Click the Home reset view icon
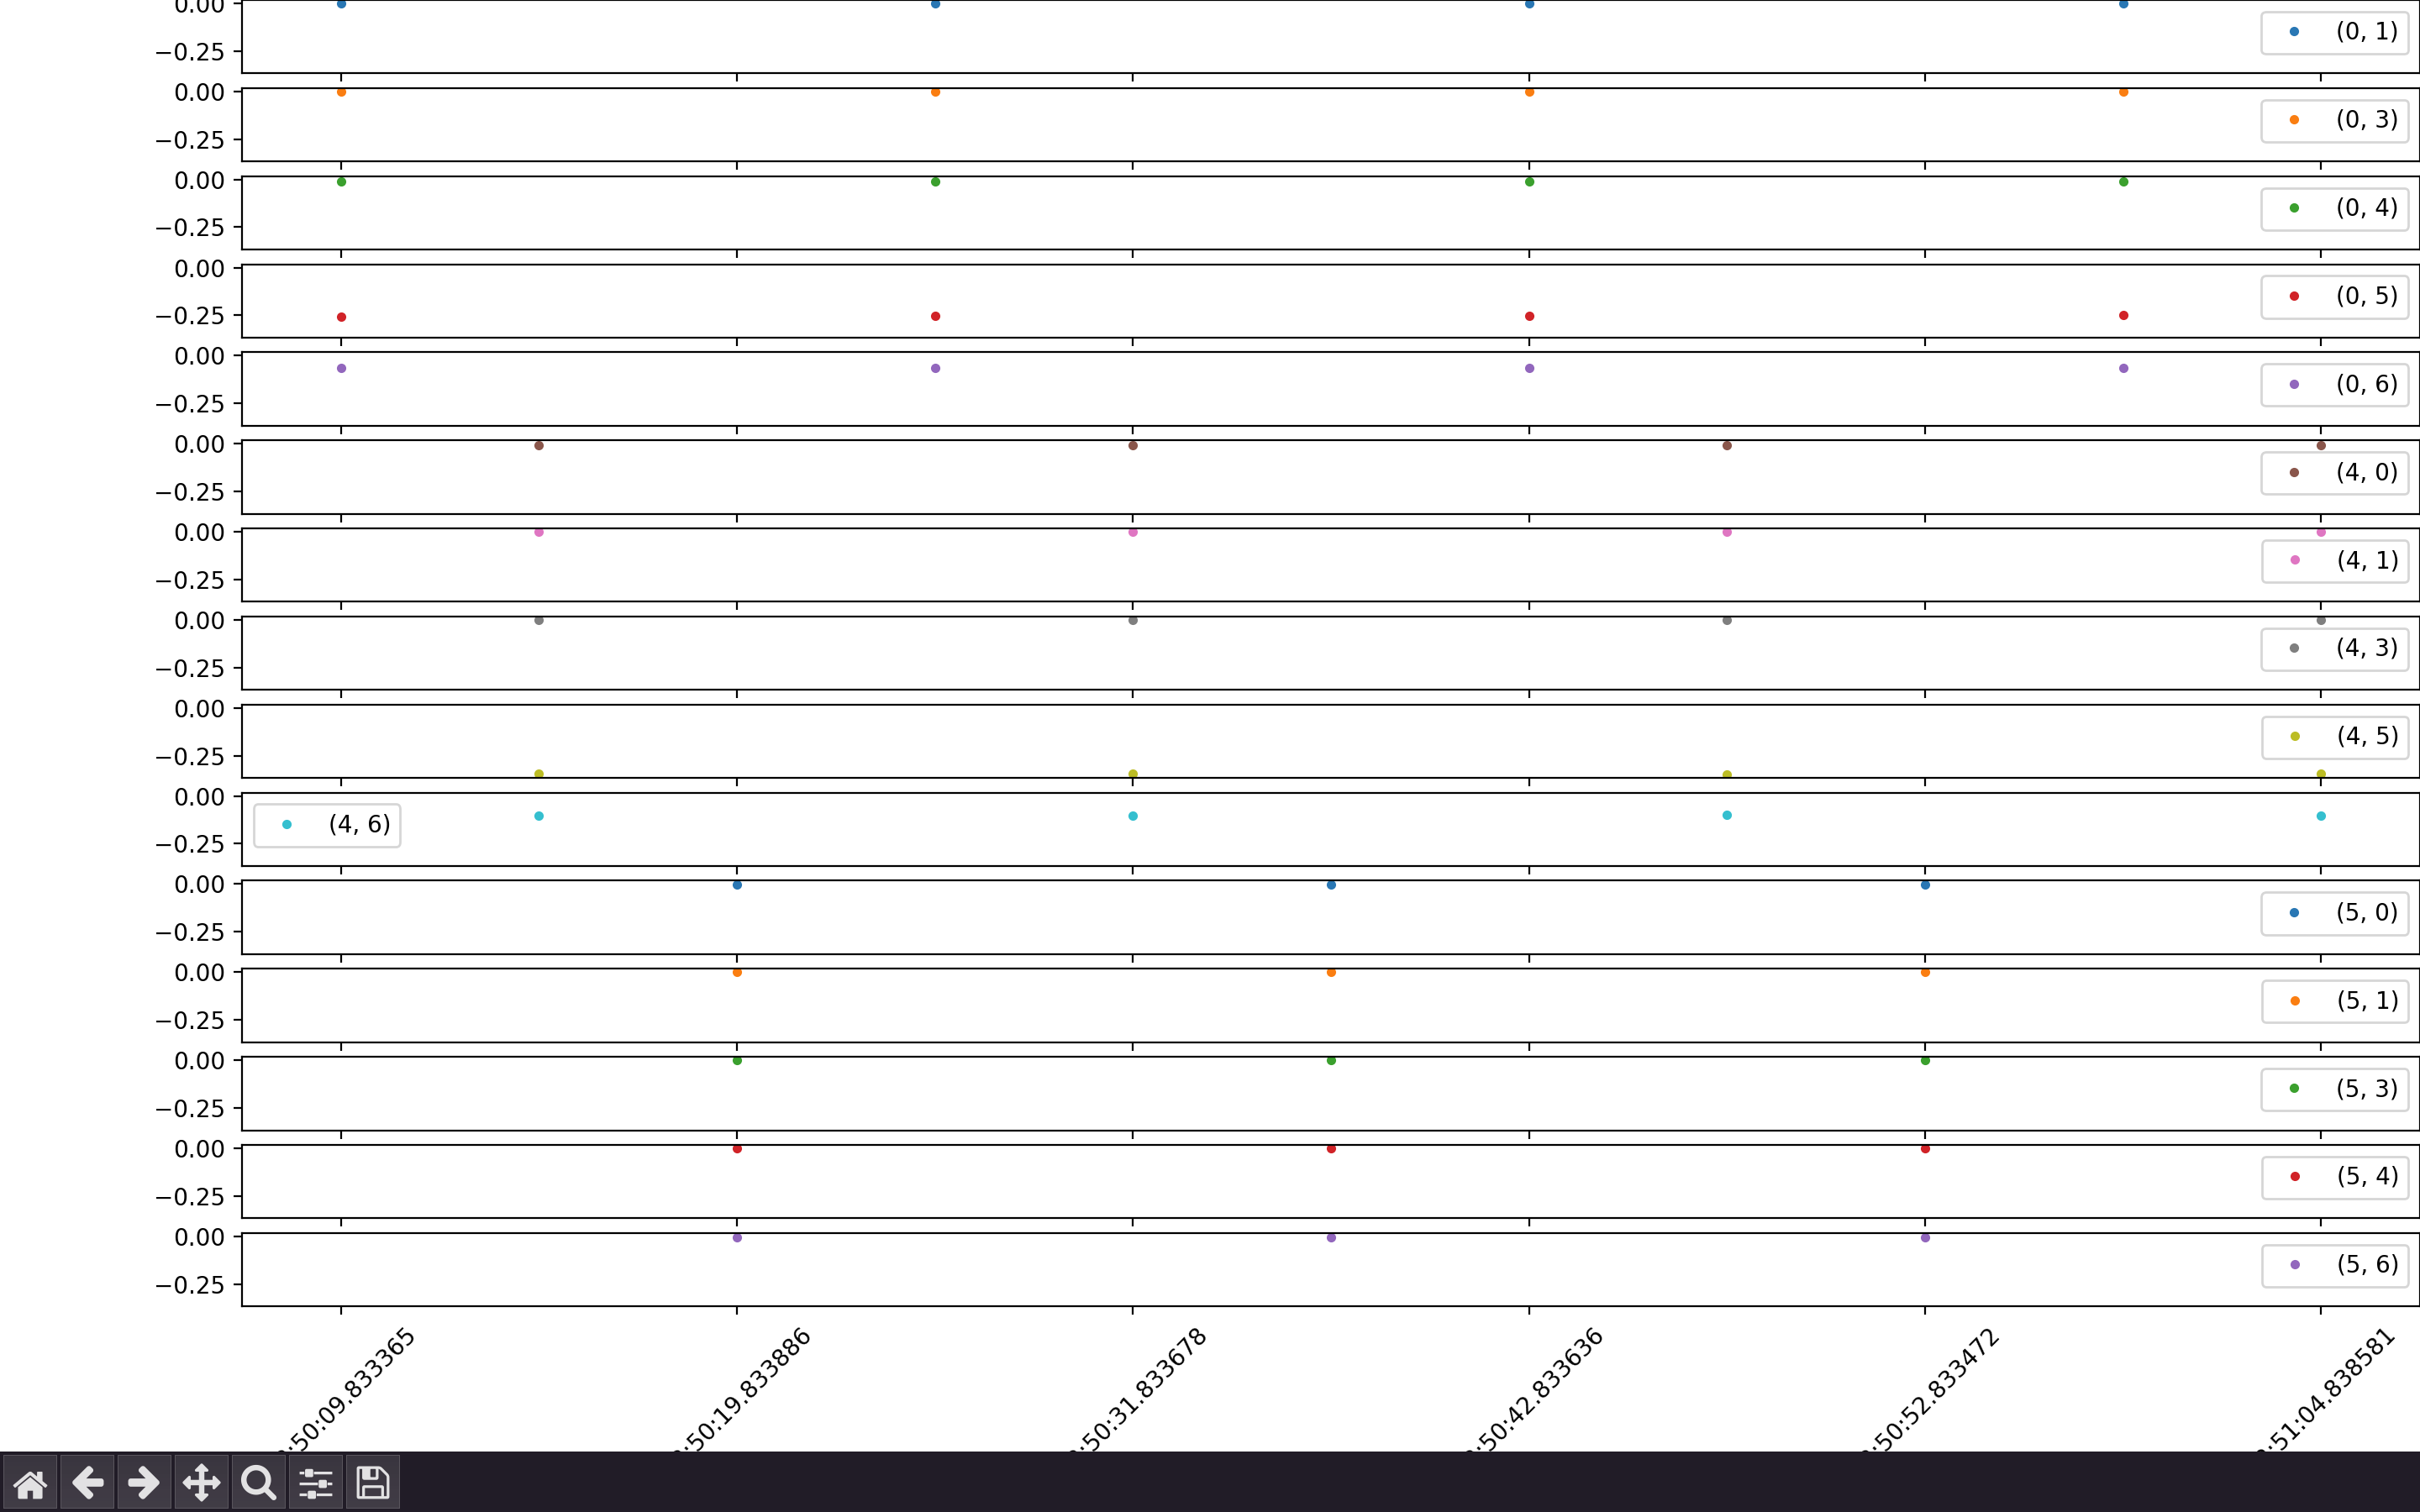 click(x=30, y=1483)
